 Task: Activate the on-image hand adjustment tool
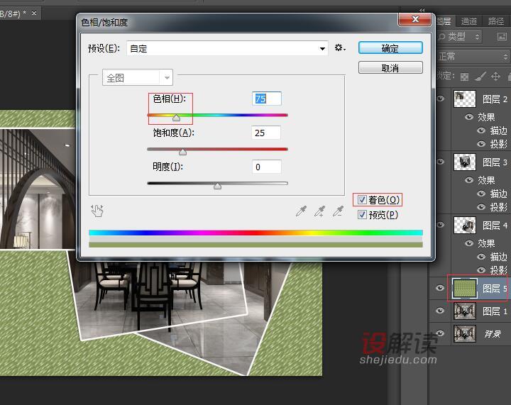coord(97,211)
